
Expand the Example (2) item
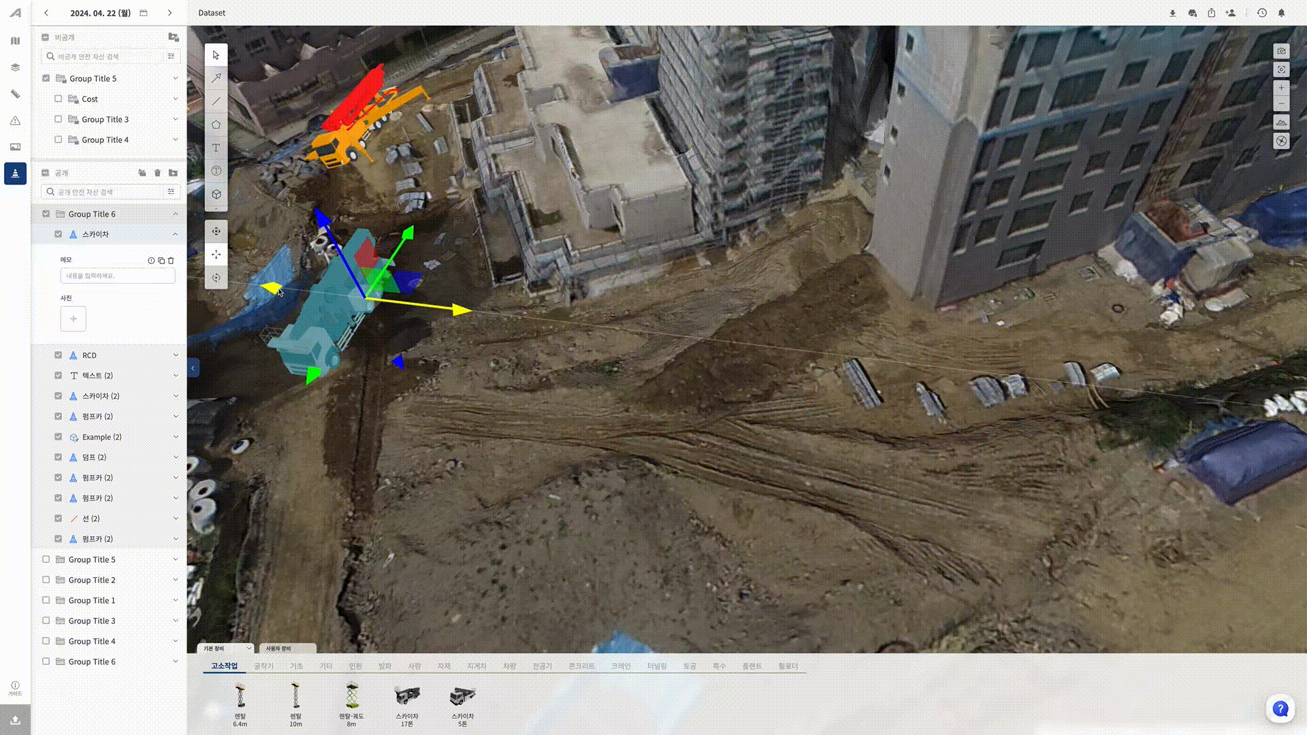[176, 437]
